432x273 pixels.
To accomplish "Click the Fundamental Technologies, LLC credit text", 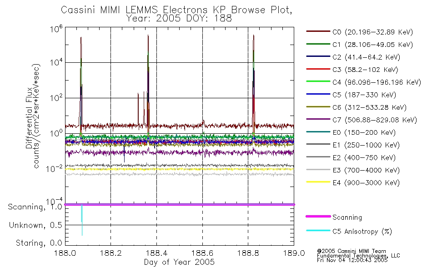I will point(358,256).
